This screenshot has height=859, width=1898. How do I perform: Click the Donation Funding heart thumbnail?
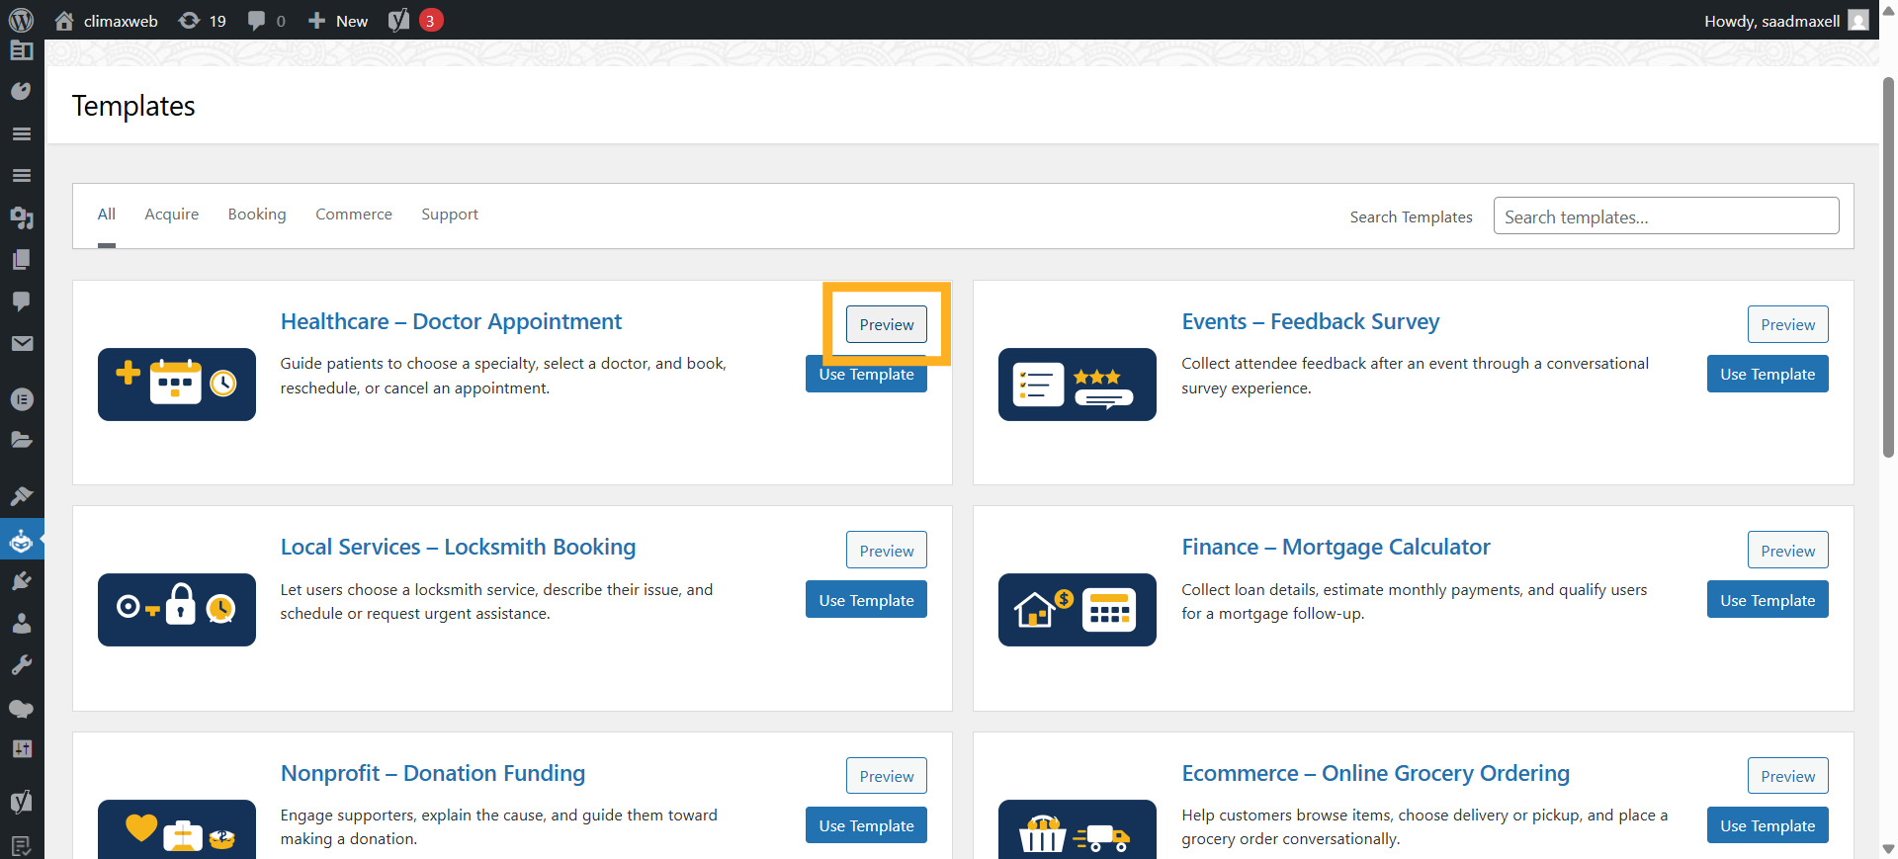(x=177, y=828)
